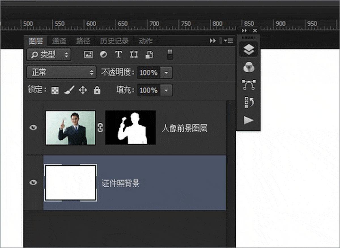Open the 历史记录 tab

click(114, 41)
